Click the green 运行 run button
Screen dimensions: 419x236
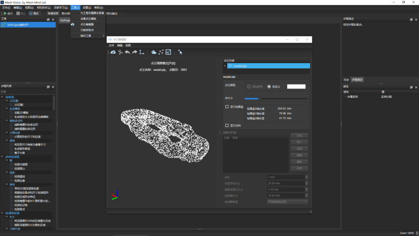[8, 14]
